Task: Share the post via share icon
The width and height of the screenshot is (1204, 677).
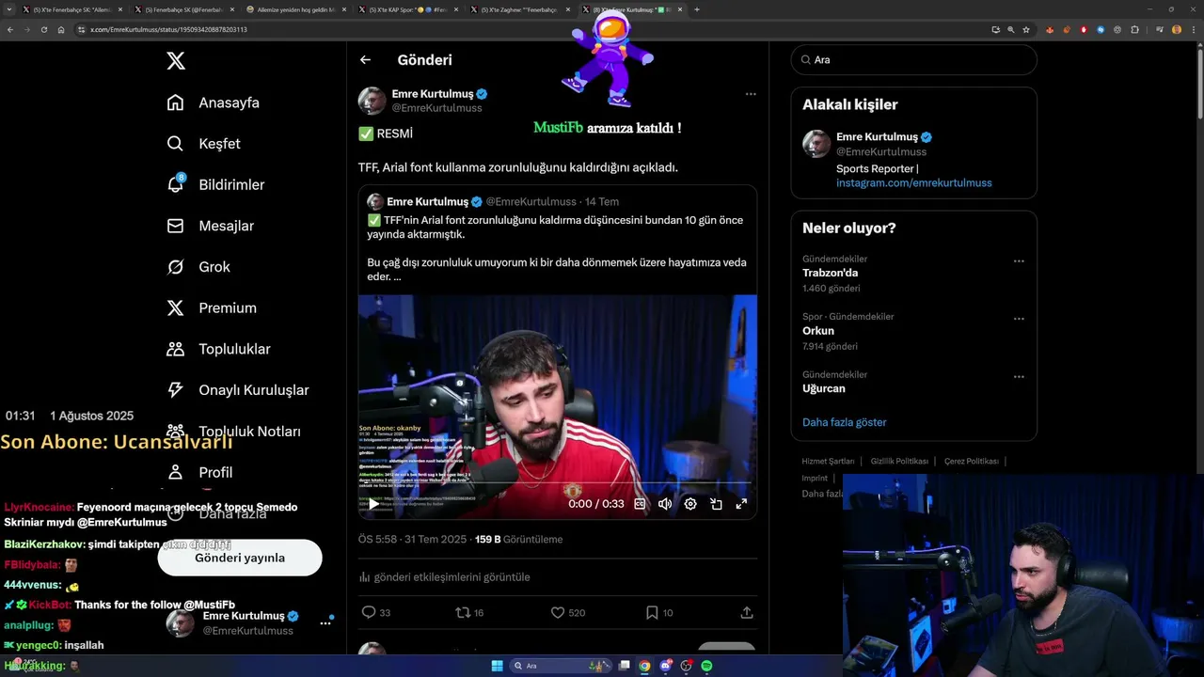Action: pos(747,612)
